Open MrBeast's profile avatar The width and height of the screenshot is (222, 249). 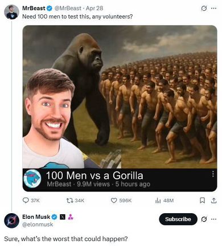pos(11,12)
